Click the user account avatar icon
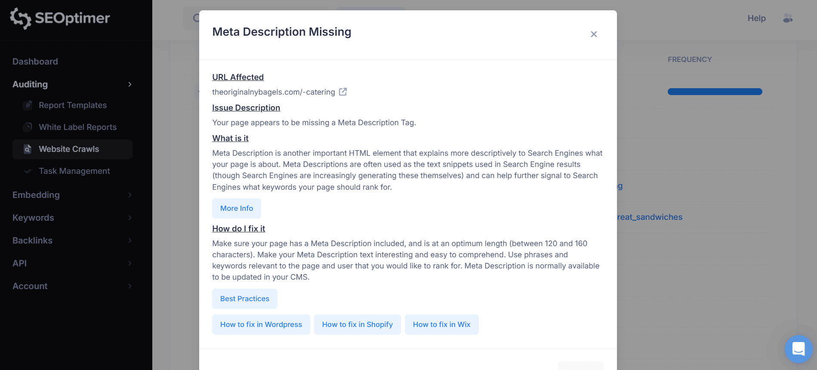 point(788,18)
